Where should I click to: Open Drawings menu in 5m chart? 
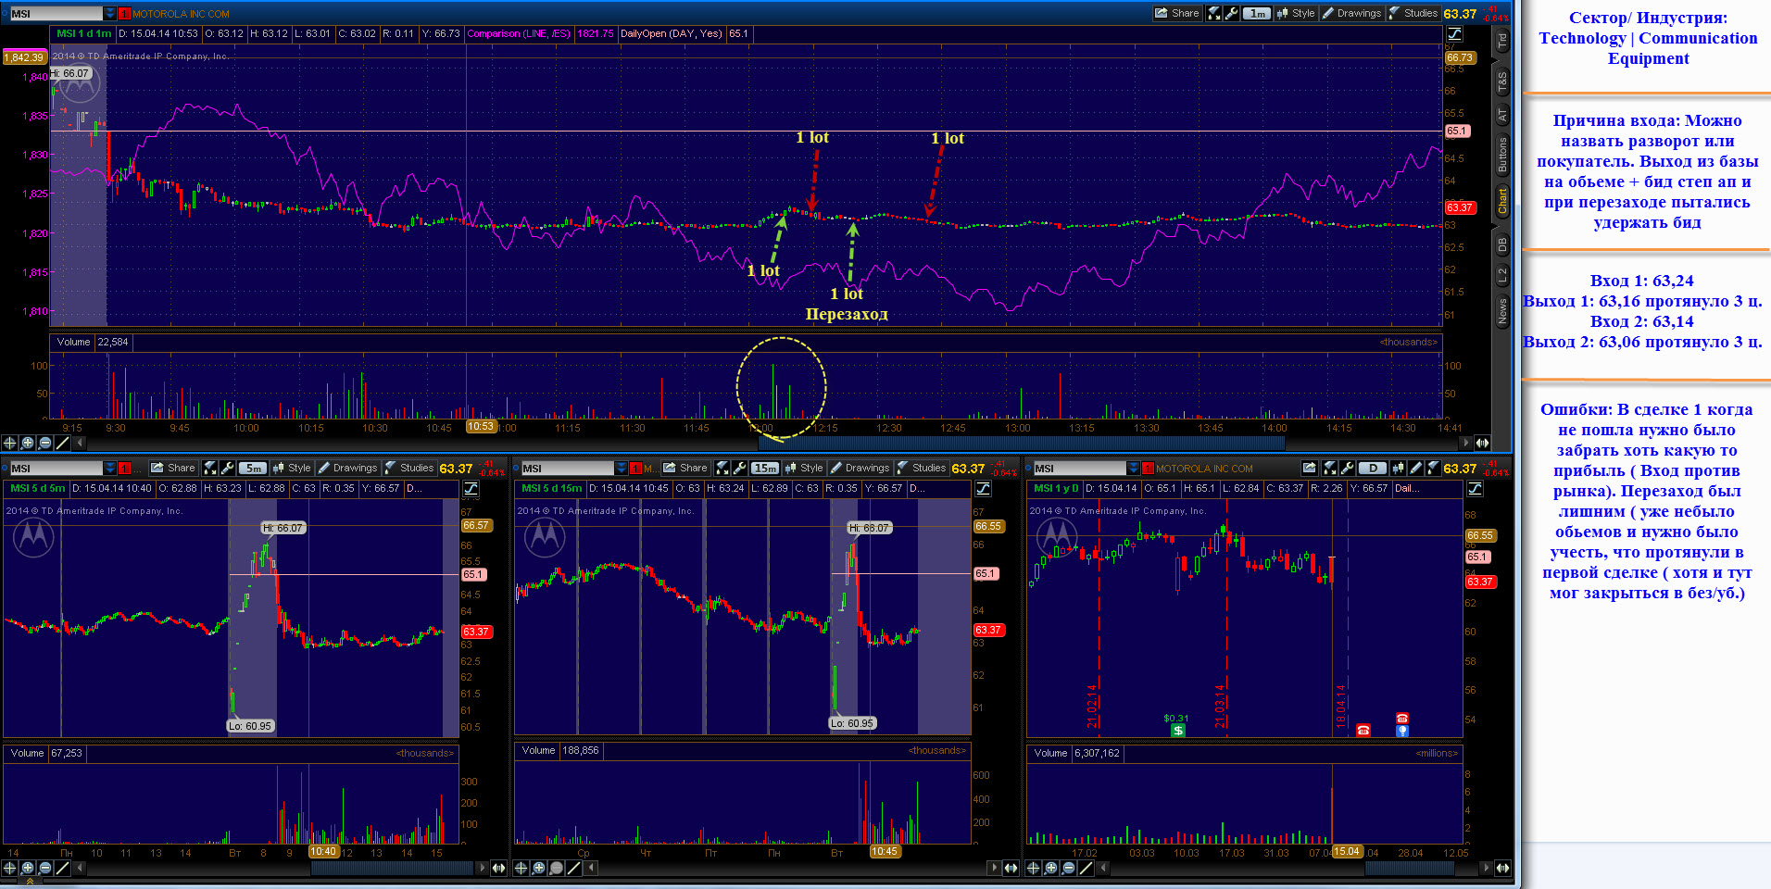point(347,468)
